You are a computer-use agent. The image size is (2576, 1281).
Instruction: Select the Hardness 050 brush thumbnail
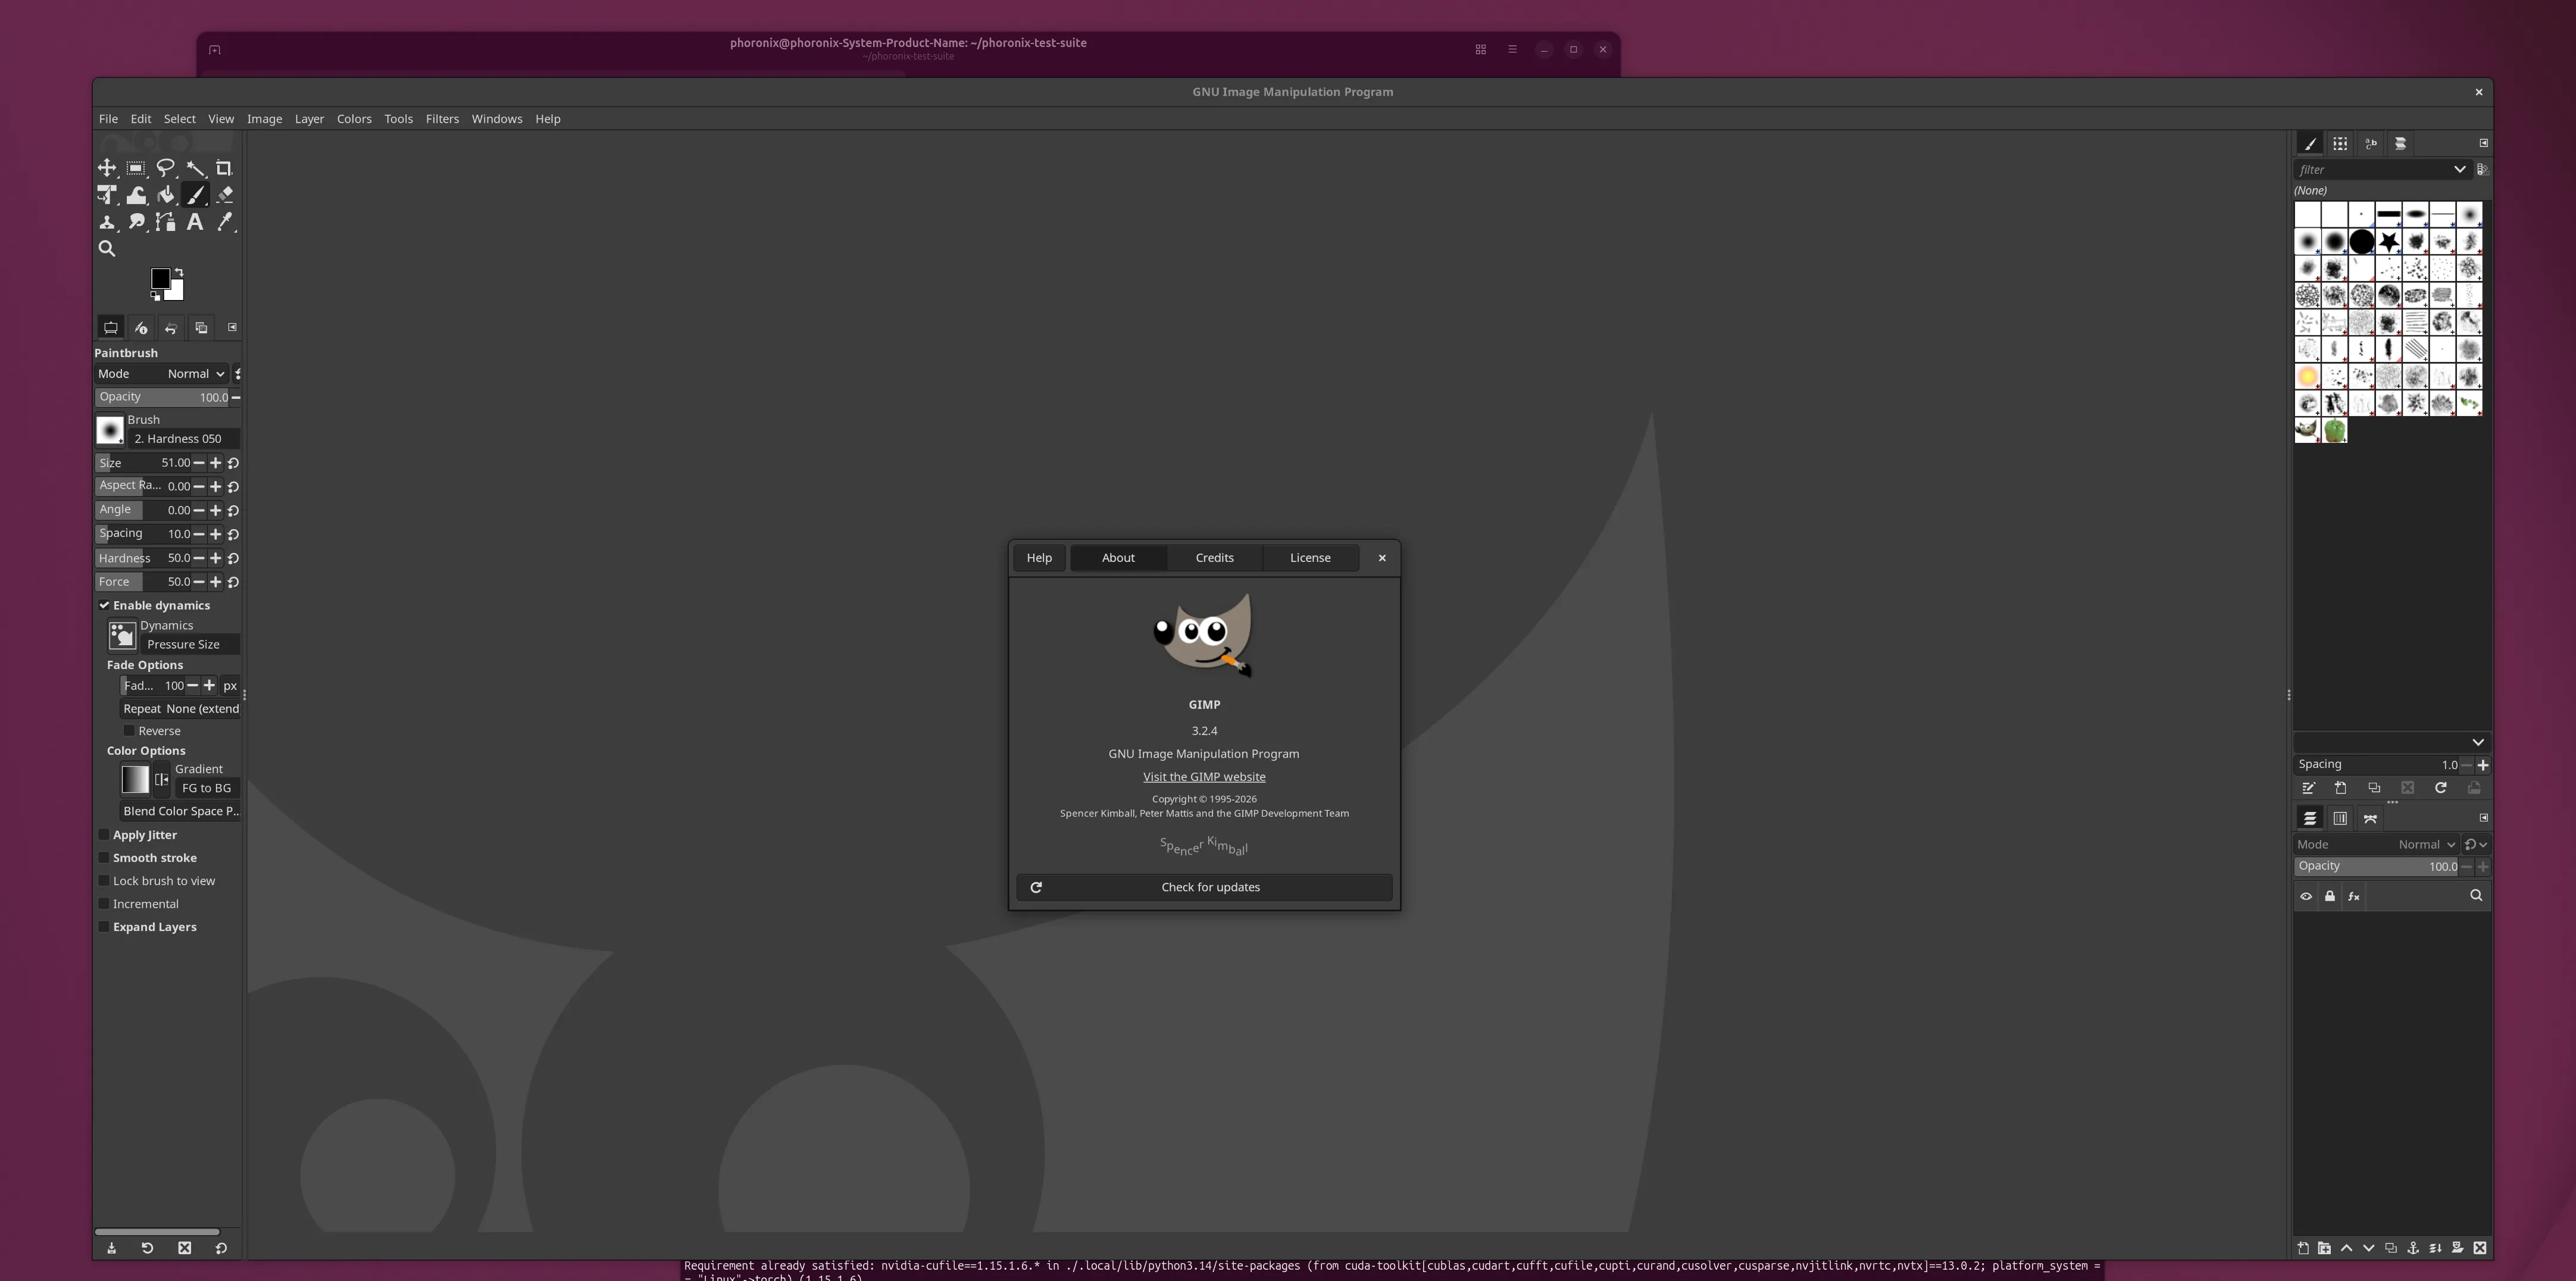point(110,430)
